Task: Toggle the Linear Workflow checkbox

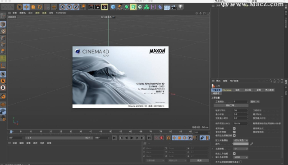Action: [234, 153]
